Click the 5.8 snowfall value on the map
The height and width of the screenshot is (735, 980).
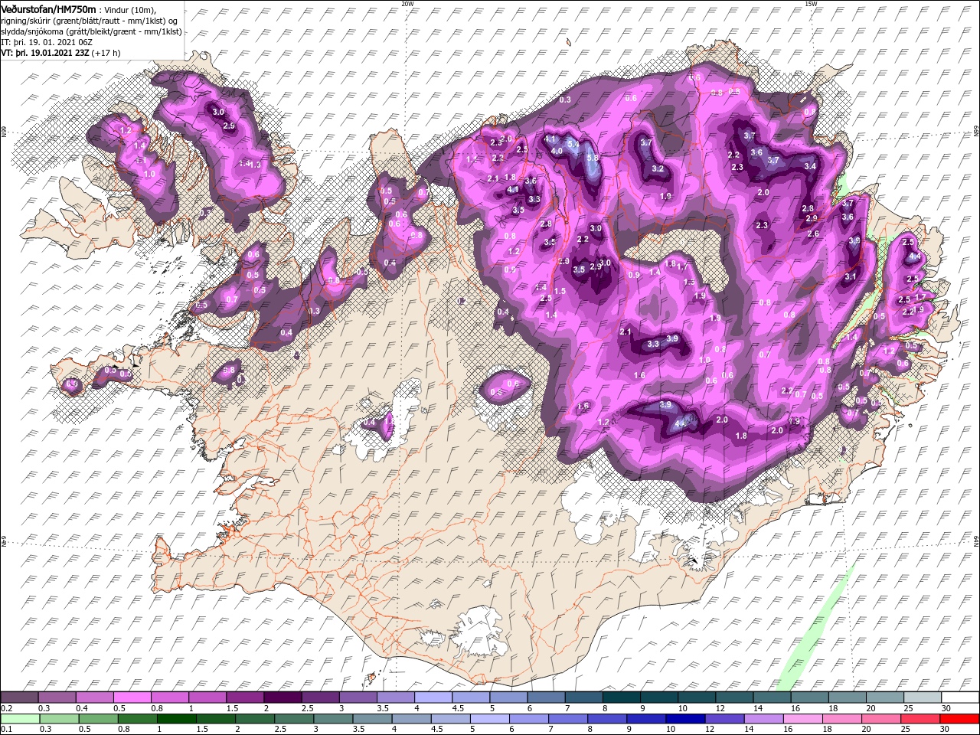point(592,158)
